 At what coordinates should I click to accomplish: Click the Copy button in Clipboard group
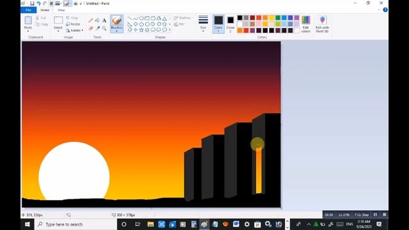point(42,24)
